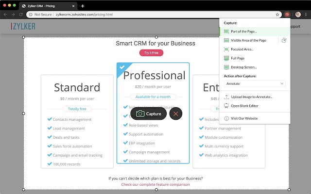This screenshot has width=311, height=194.
Task: Reload the page
Action: [x=21, y=15]
